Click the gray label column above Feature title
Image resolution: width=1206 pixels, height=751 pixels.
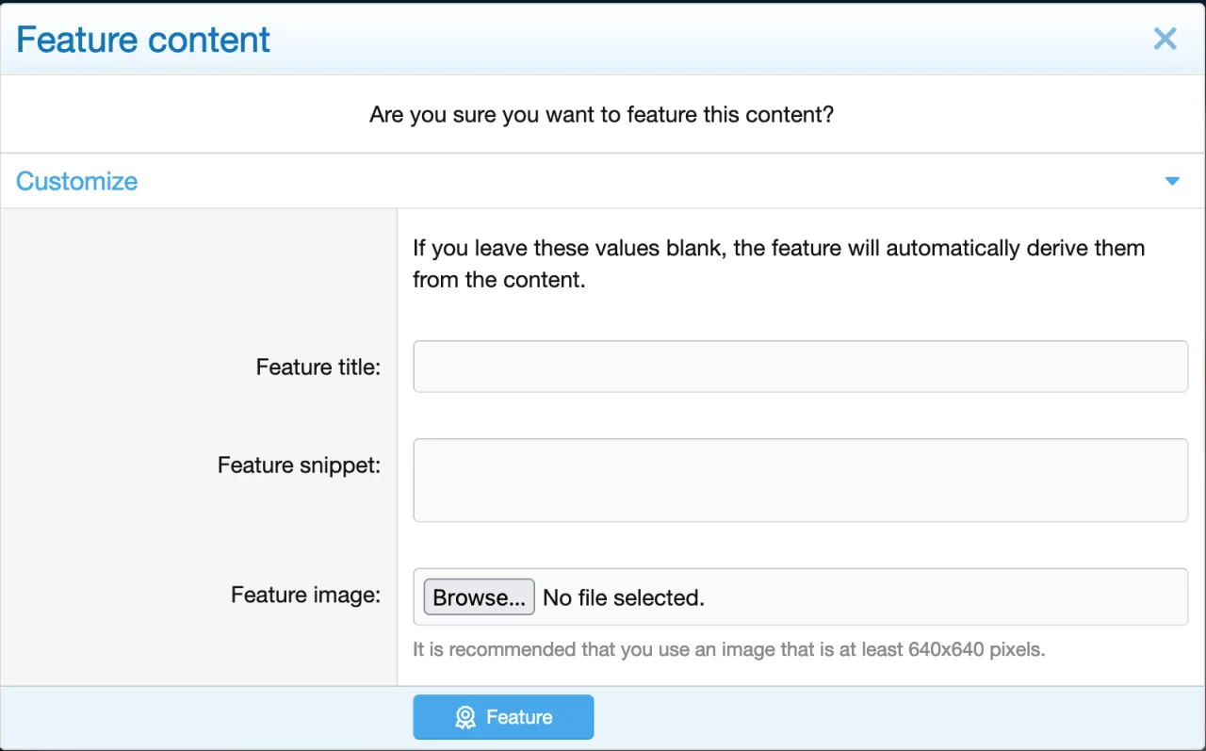pos(198,273)
